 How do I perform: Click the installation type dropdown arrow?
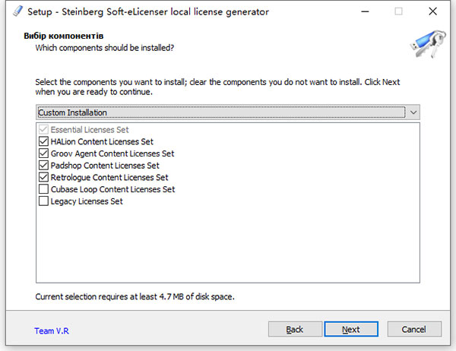point(413,112)
